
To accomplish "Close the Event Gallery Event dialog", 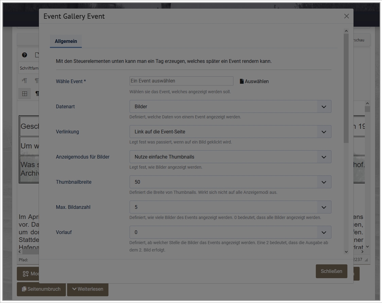I will (346, 16).
